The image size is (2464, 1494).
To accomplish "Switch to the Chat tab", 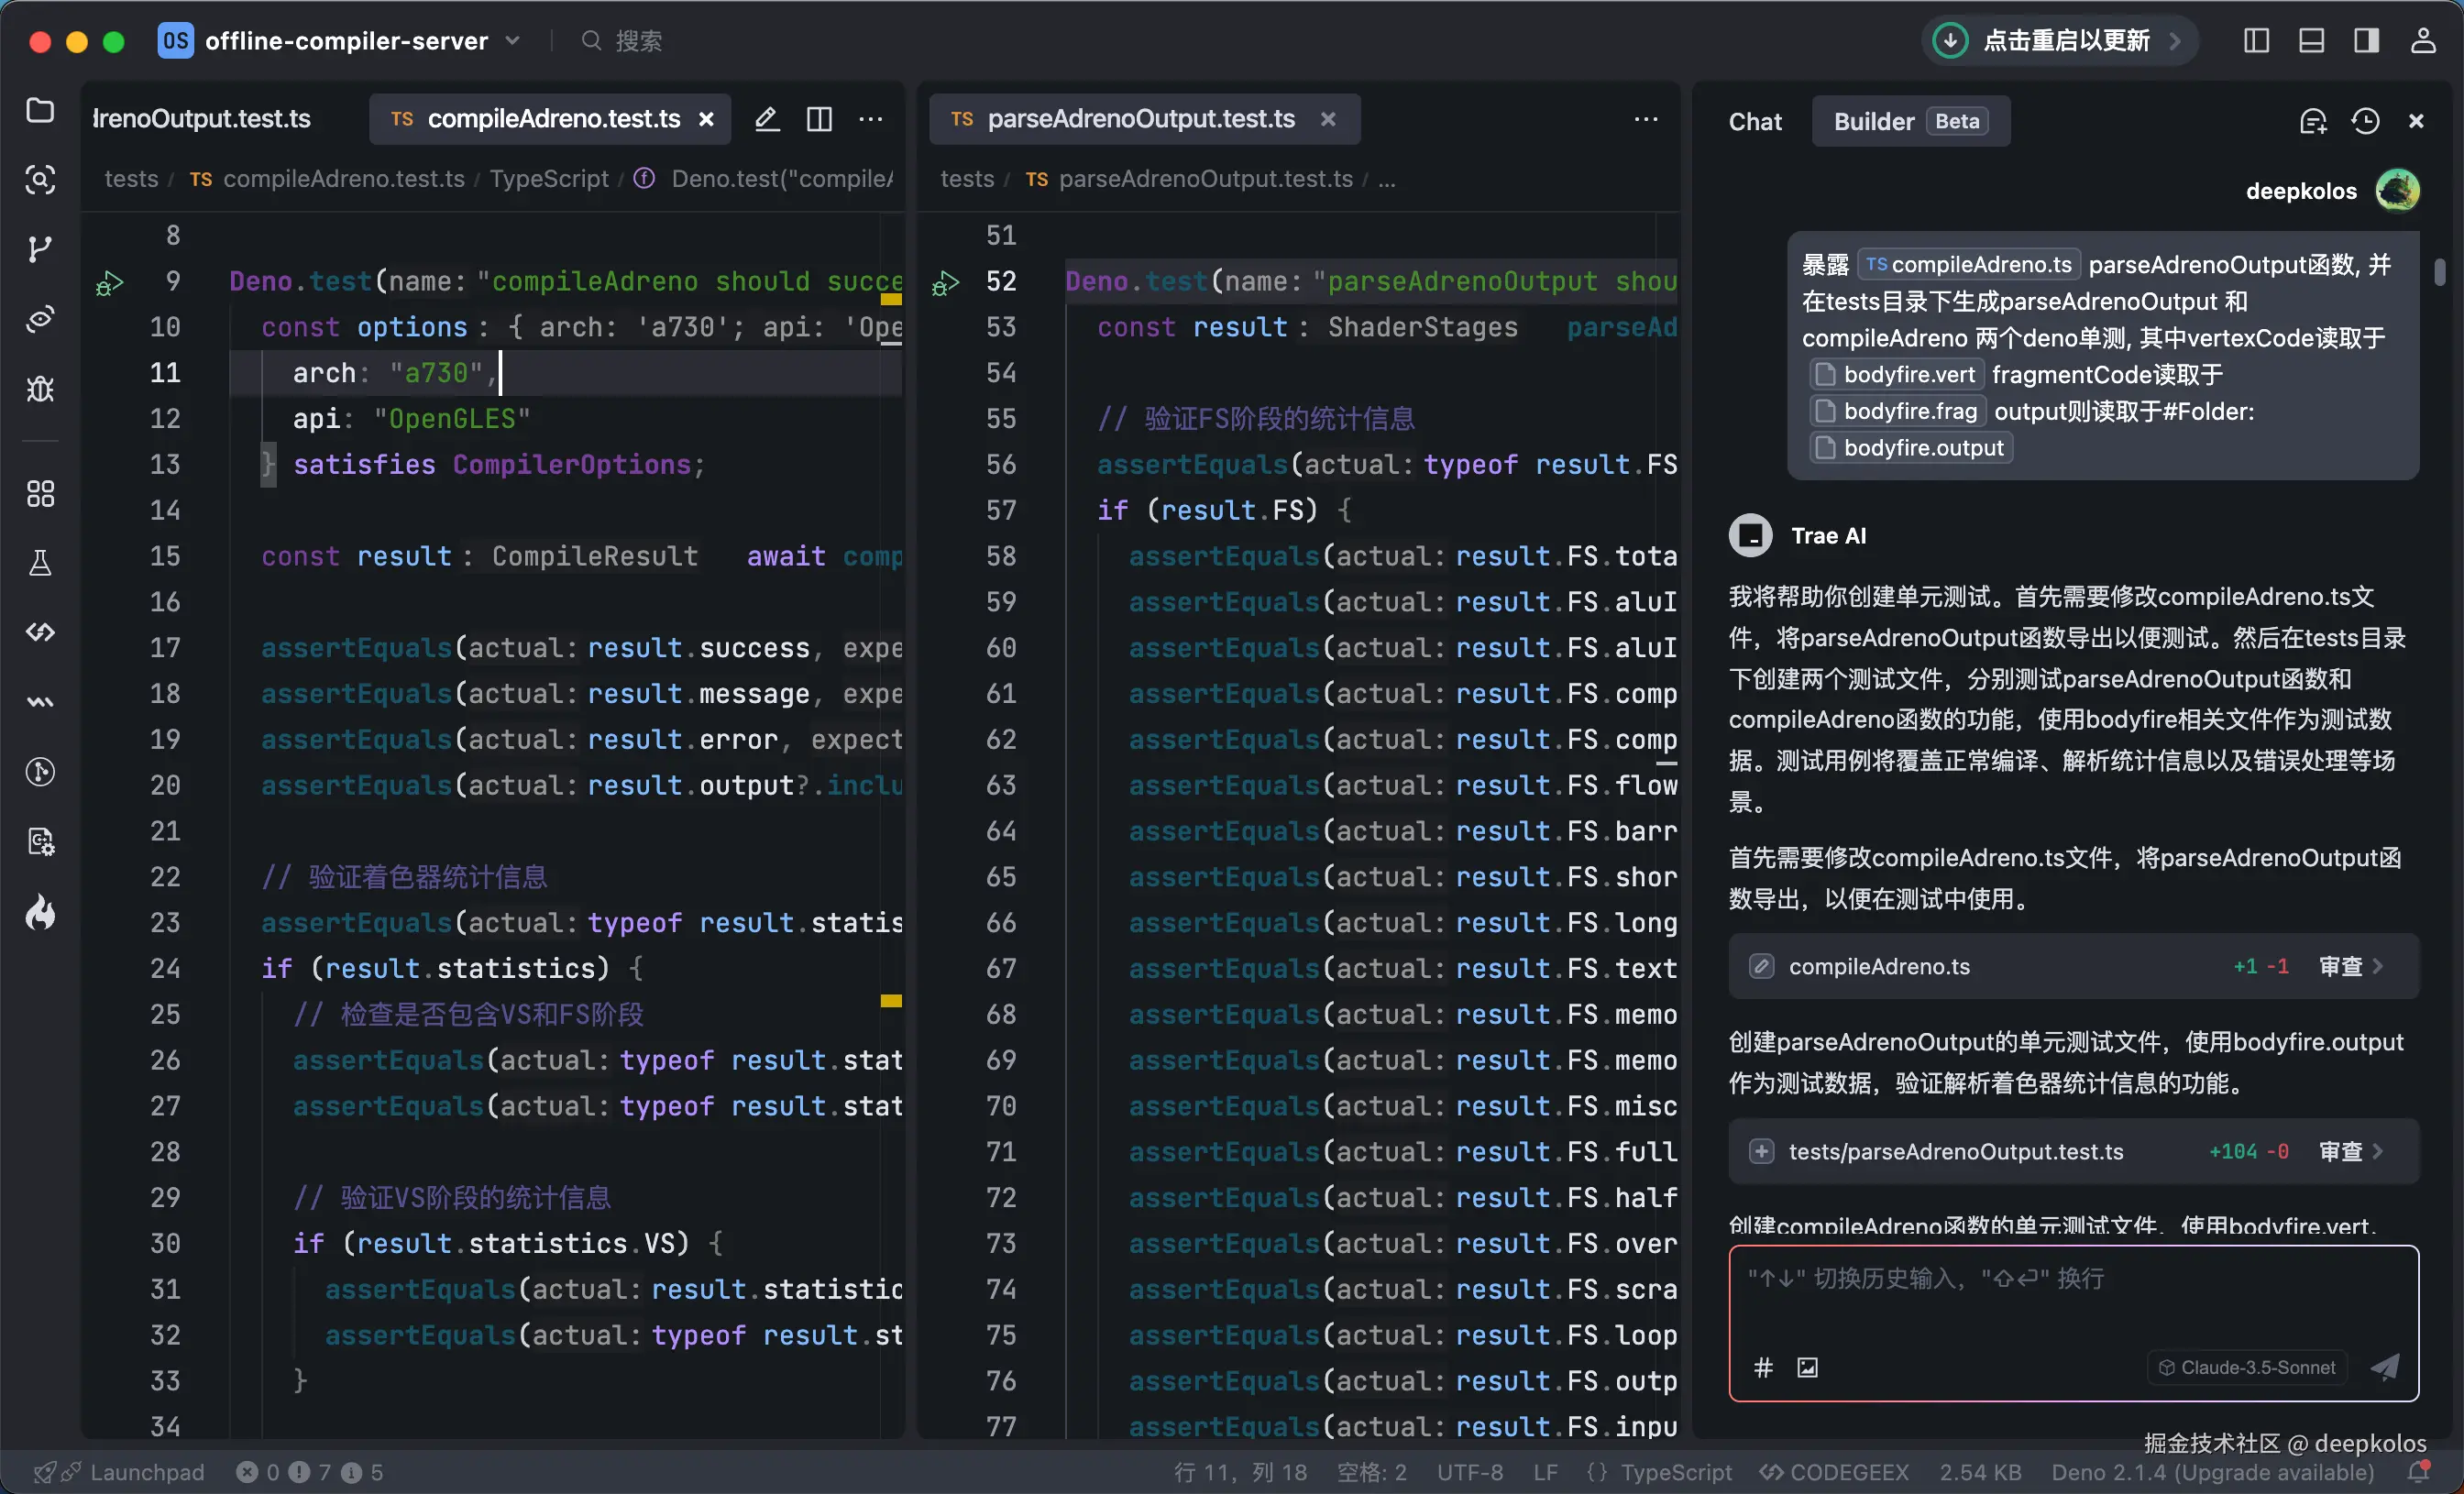I will pos(1755,121).
